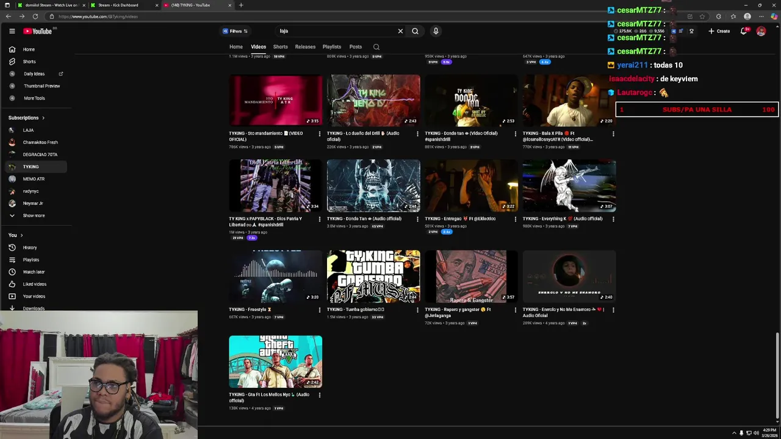Image resolution: width=781 pixels, height=439 pixels.
Task: Open MEMO ATR subscription channel
Action: (x=34, y=179)
